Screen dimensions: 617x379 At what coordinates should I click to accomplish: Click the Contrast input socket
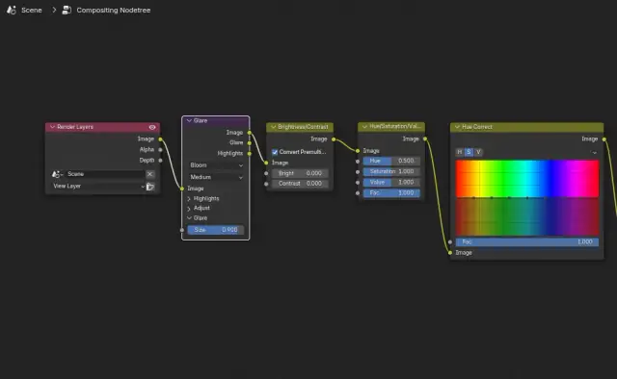pos(266,184)
